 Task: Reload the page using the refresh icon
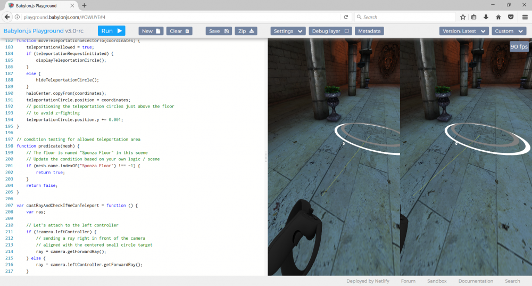pyautogui.click(x=346, y=17)
